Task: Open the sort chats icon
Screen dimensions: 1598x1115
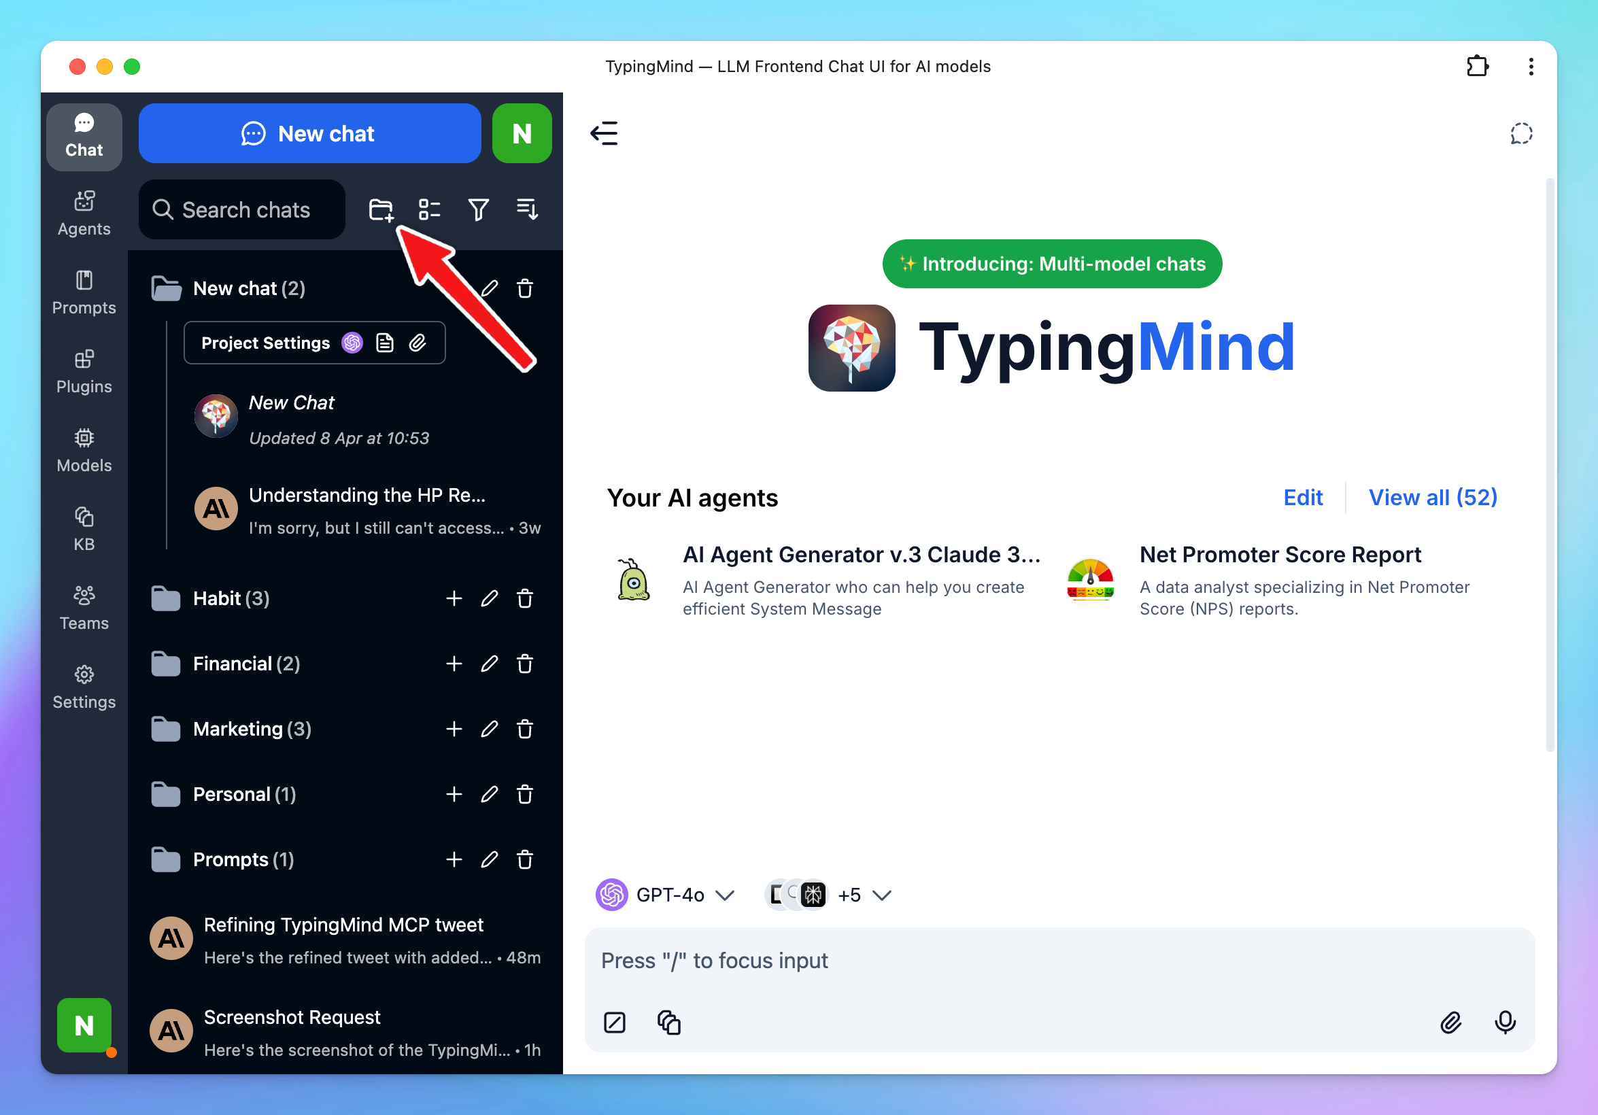Action: tap(527, 209)
